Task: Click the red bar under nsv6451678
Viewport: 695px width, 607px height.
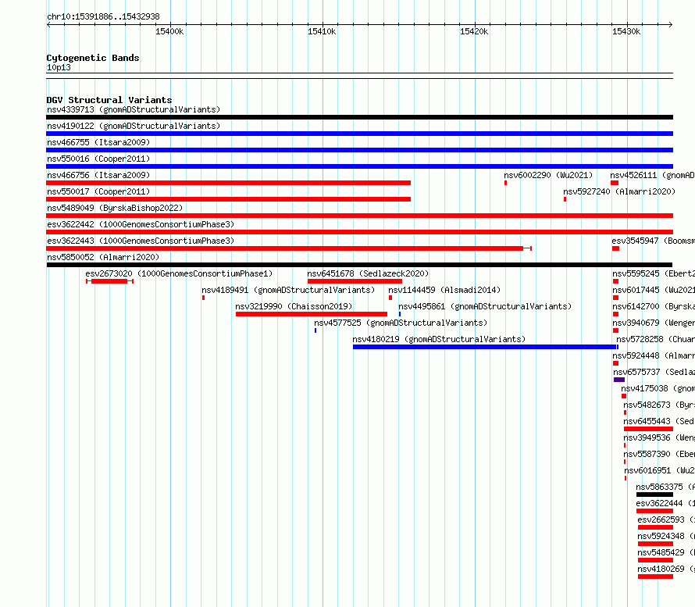Action: tap(355, 281)
